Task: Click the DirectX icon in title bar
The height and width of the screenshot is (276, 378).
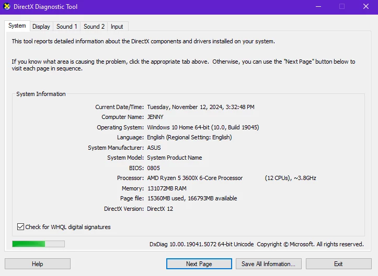Action: (x=7, y=6)
